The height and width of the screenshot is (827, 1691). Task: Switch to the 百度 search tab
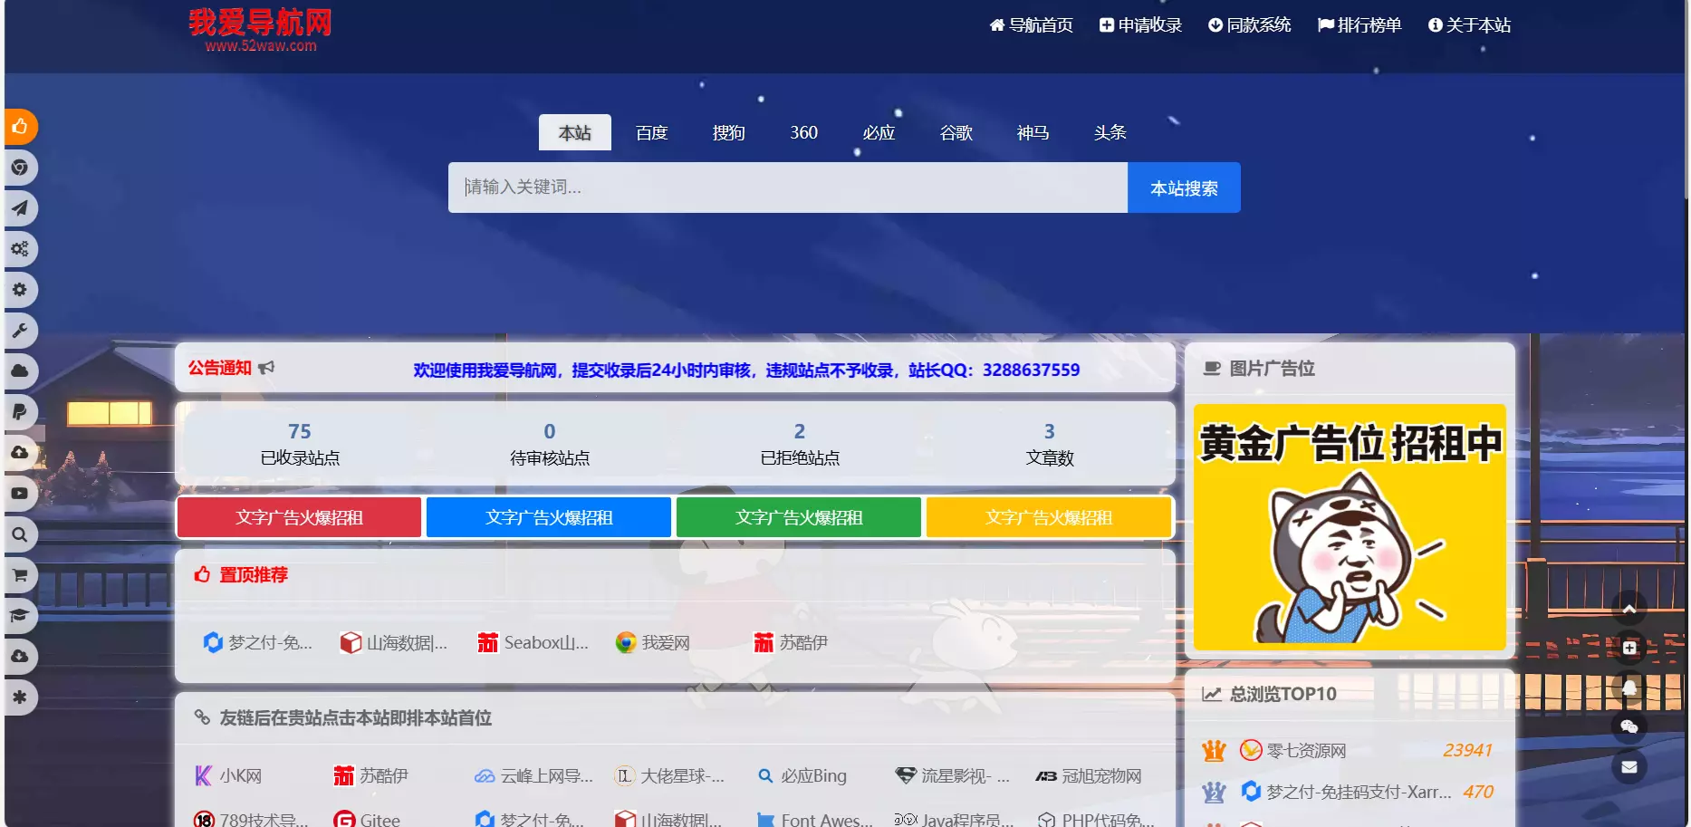click(651, 132)
